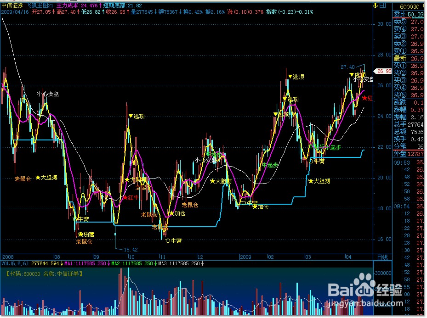Image resolution: width=427 pixels, height=318 pixels.
Task: Click the 09:54 tick entry
Action: [x=409, y=206]
